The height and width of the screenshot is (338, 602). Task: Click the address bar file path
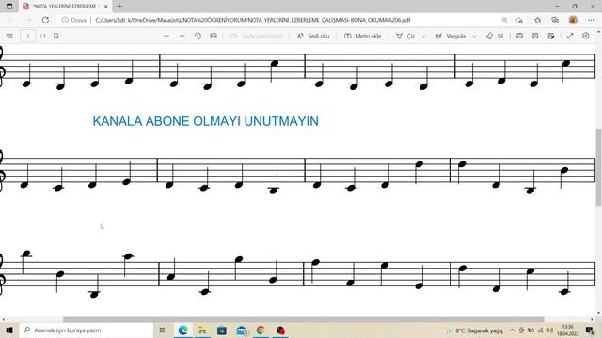253,20
